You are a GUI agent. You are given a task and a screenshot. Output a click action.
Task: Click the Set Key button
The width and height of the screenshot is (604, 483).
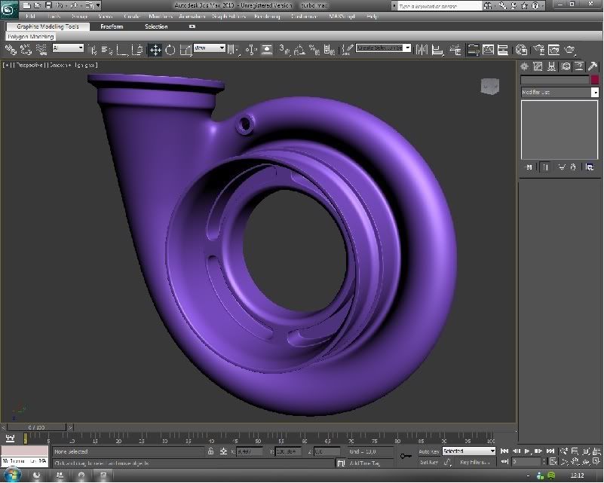coord(429,462)
